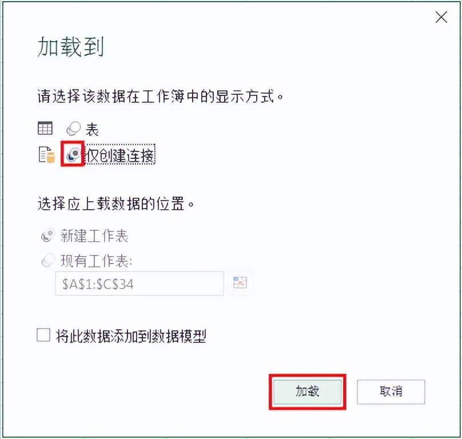Click the connection-only document database icon

(47, 154)
